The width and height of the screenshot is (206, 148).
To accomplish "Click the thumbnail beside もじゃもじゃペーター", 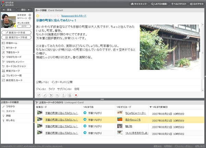I will 120,113.
